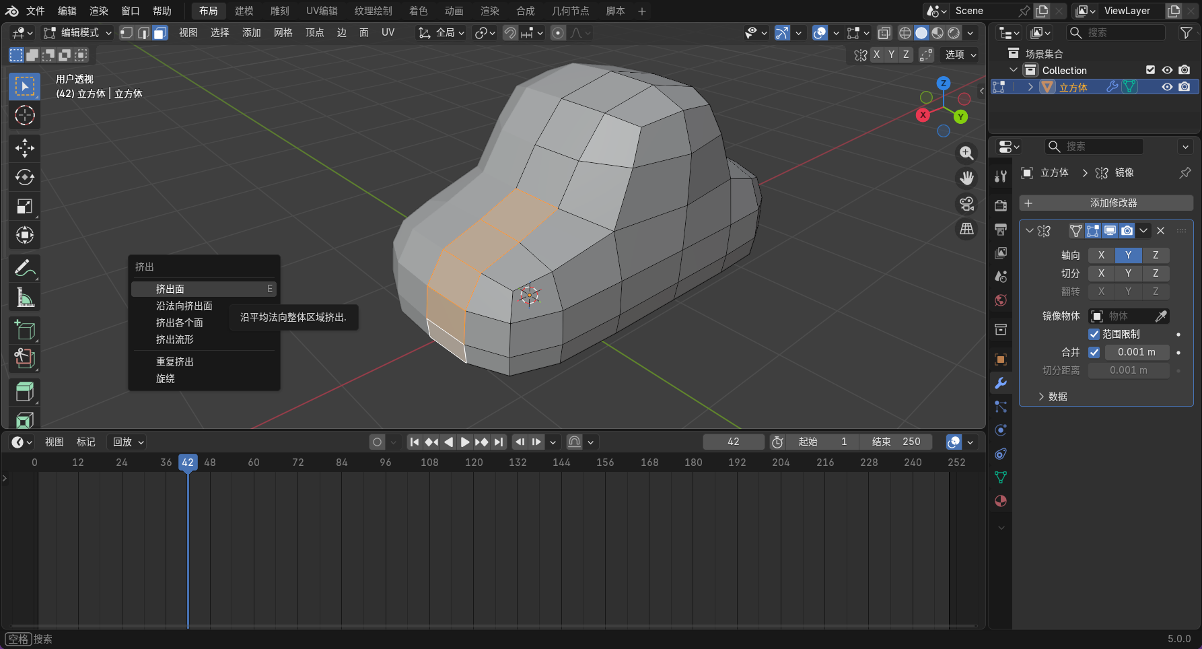Expand the 数据 section in modifier
This screenshot has height=649, width=1202.
[x=1052, y=397]
